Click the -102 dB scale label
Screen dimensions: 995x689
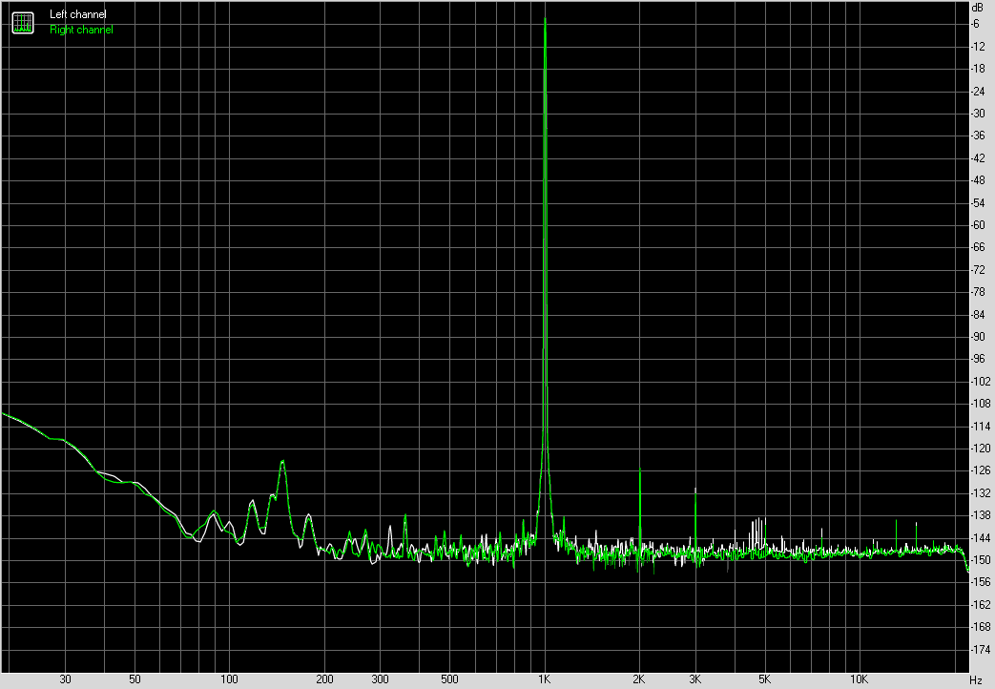[981, 381]
